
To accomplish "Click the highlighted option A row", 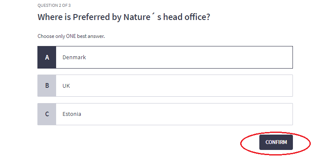I will [165, 58].
